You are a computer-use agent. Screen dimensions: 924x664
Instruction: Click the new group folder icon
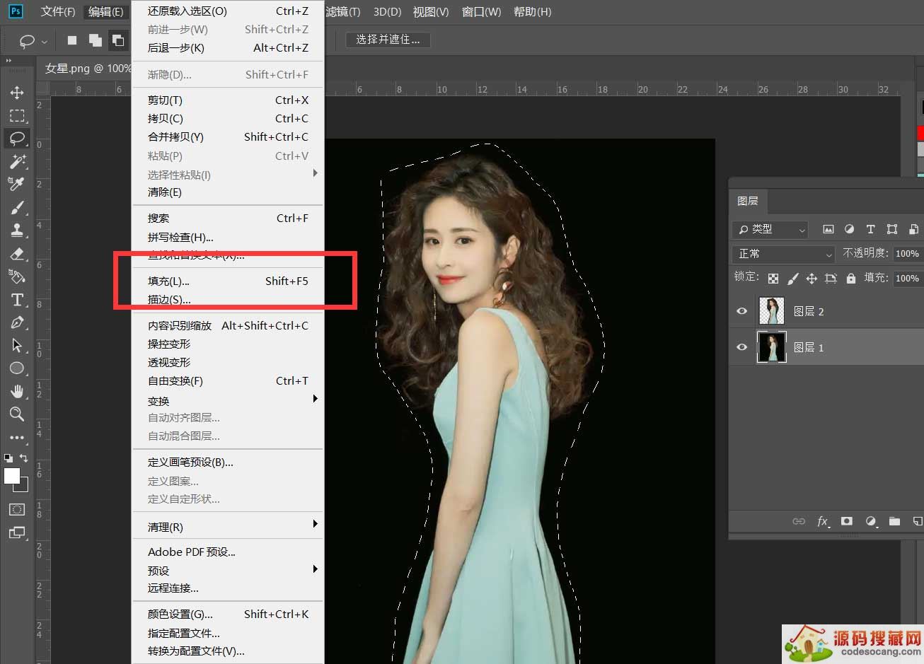coord(895,521)
